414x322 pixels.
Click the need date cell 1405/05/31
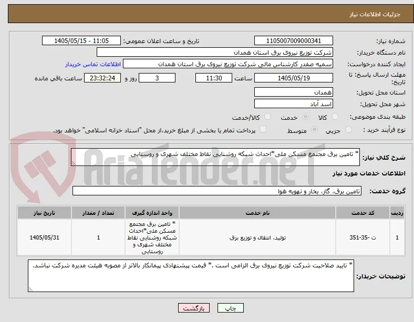pos(44,237)
